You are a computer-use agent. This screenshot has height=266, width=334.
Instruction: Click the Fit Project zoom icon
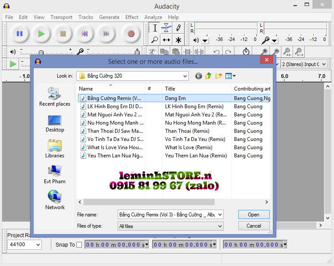pyautogui.click(x=299, y=52)
